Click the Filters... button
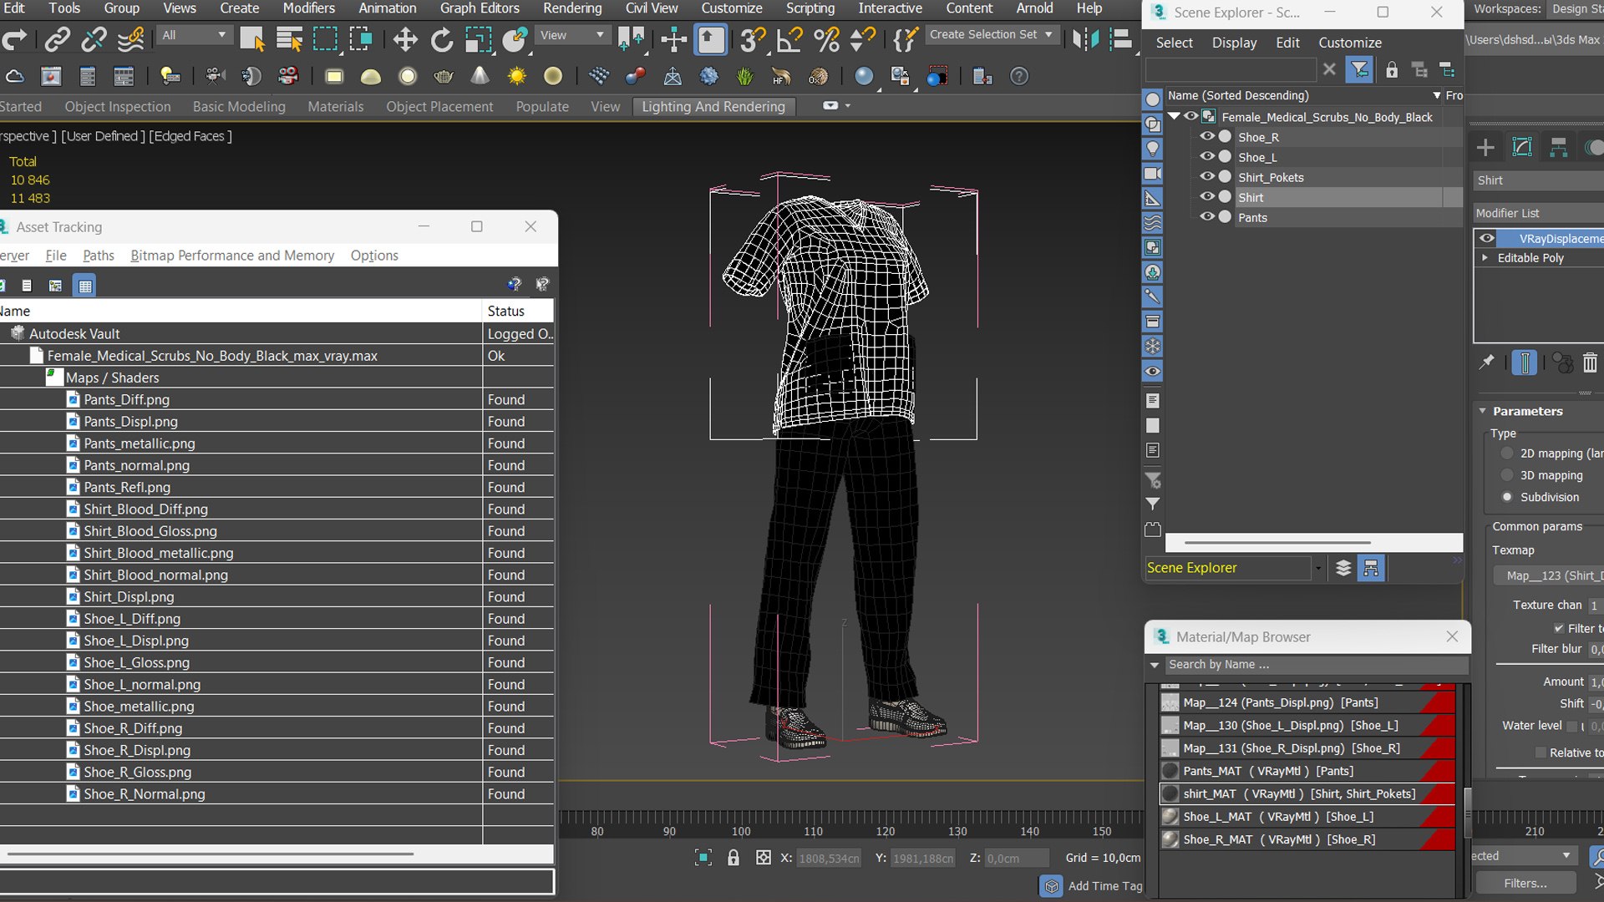This screenshot has height=902, width=1604. pos(1525,883)
